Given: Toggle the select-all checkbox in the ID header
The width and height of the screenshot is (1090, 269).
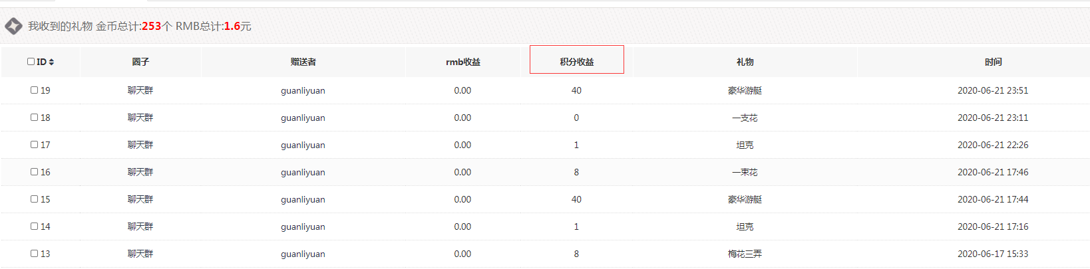Looking at the screenshot, I should click(x=31, y=62).
